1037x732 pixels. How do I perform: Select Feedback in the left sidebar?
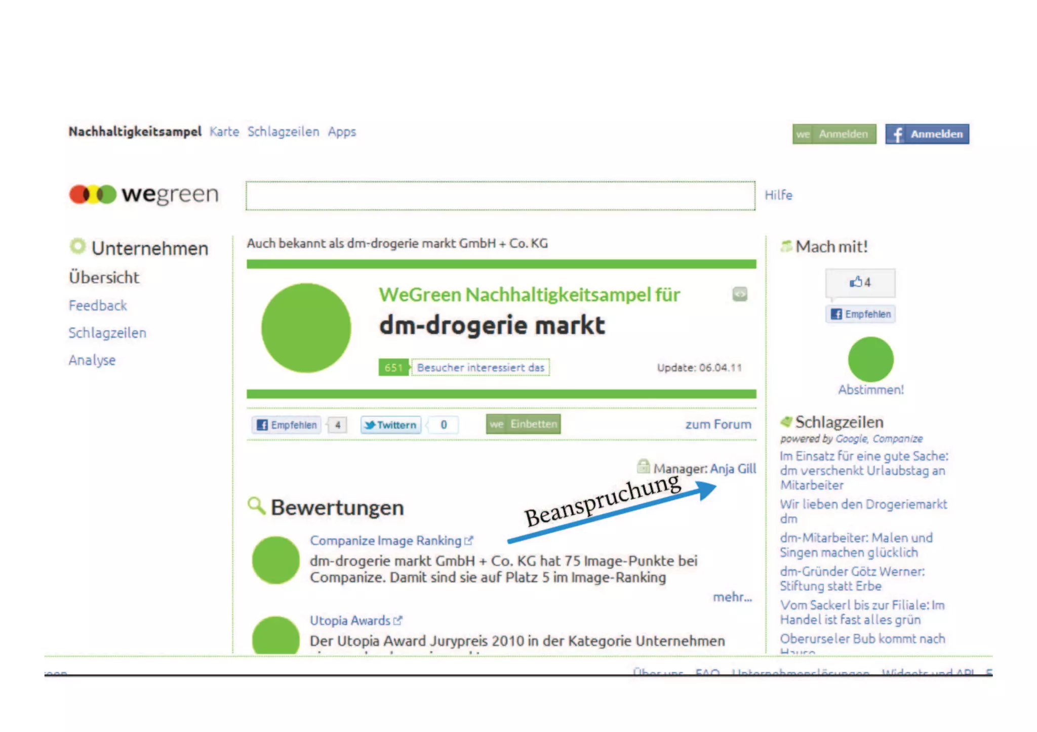[98, 306]
